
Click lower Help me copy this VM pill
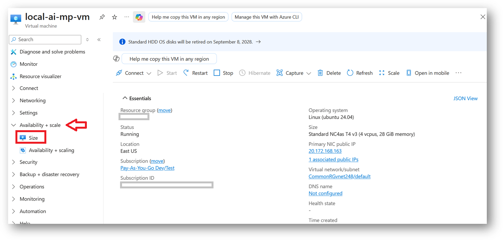(x=169, y=59)
